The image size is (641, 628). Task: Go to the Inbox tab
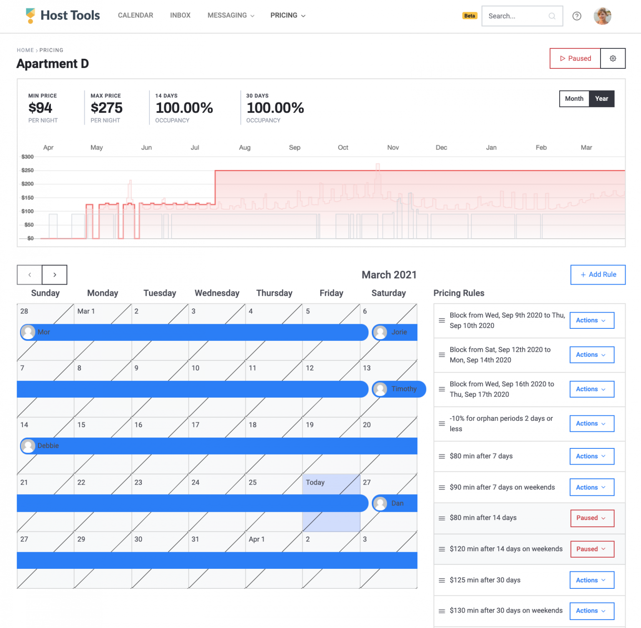pyautogui.click(x=180, y=15)
